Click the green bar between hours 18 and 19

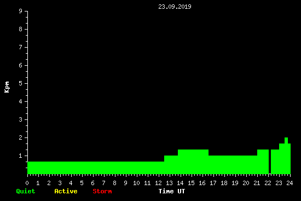230,165
